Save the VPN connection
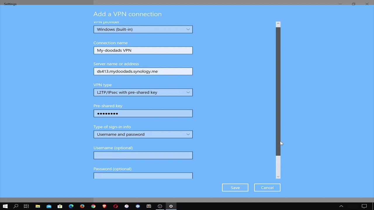374x210 pixels. [235, 188]
